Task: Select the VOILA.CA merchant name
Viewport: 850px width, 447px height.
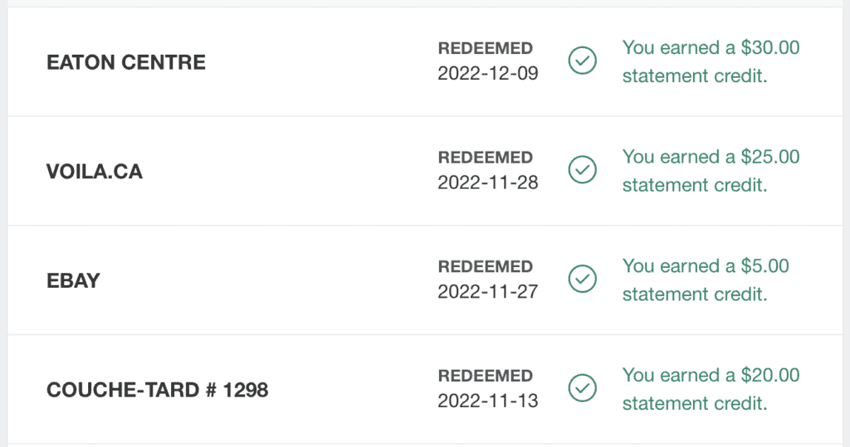Action: coord(95,172)
